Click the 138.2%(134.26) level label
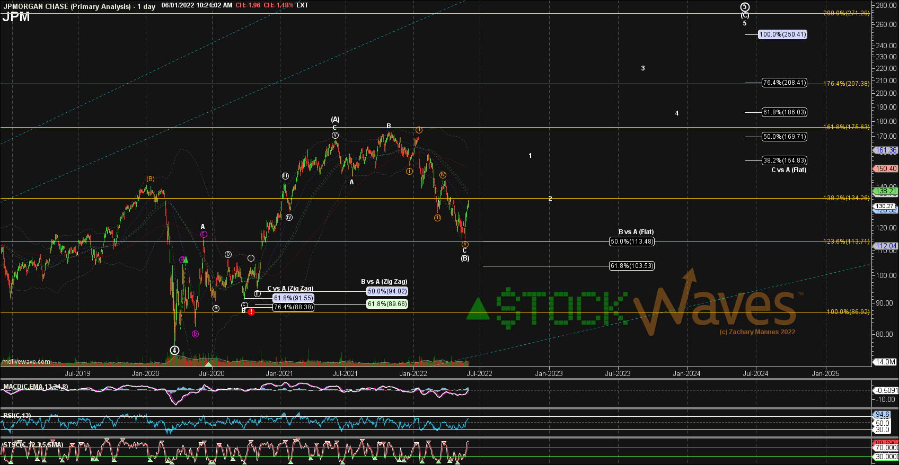Viewport: 899px width, 465px height. coord(847,198)
